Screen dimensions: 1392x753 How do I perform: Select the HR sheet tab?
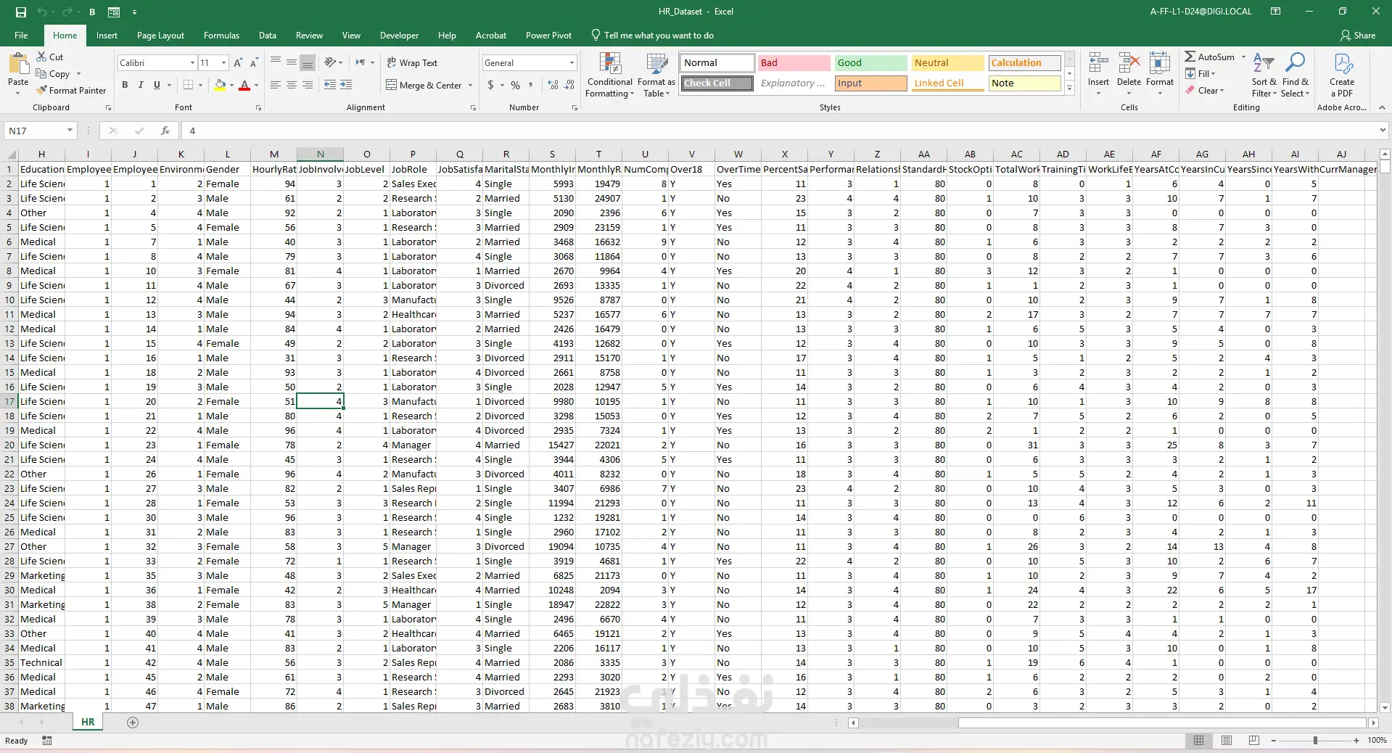tap(88, 723)
